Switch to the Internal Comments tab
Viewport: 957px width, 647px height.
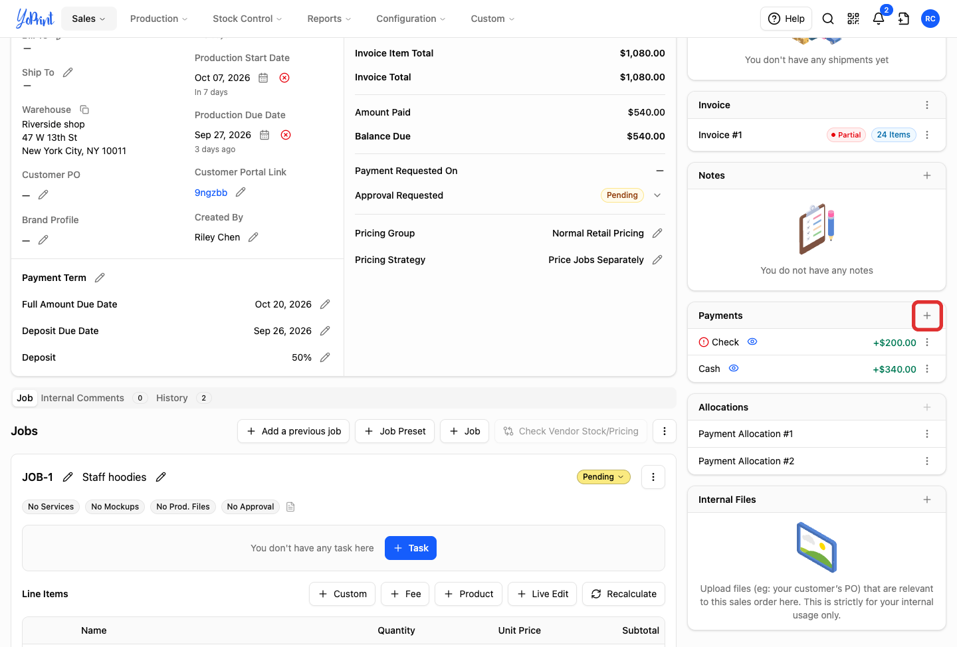(x=94, y=398)
